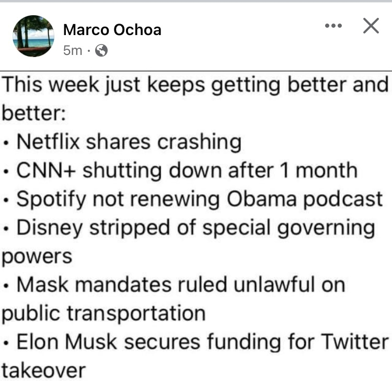Open the three-dot more options menu
The image size is (392, 381).
coord(333,25)
